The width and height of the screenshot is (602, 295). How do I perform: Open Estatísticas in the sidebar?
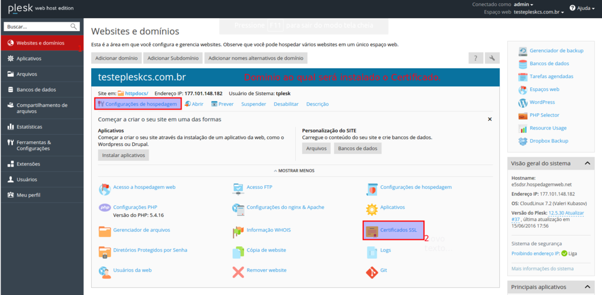(x=42, y=127)
